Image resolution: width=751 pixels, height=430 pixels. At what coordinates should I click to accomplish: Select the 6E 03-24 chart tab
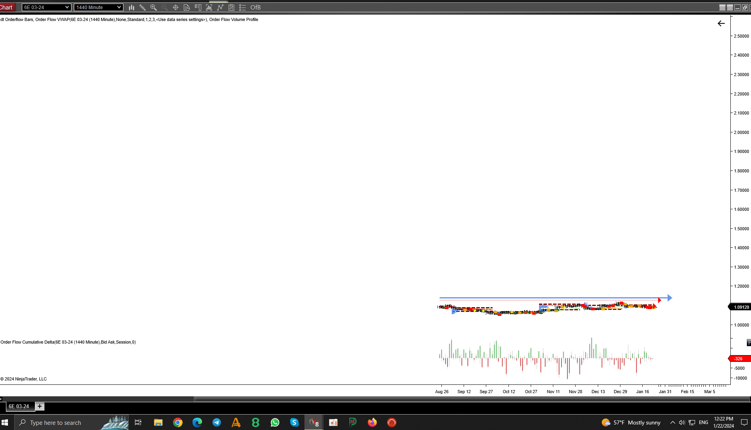pyautogui.click(x=19, y=406)
